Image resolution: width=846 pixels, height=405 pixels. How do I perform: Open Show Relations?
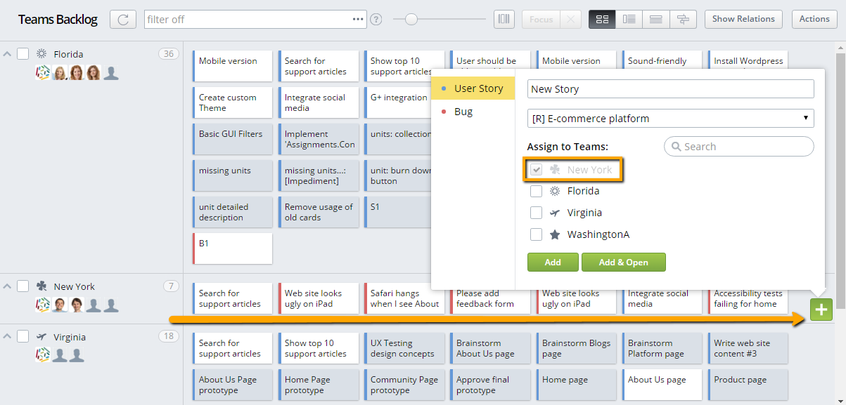pos(743,19)
